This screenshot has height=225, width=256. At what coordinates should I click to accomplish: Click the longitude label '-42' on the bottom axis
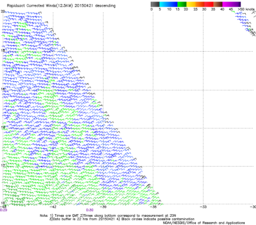(x=53, y=207)
